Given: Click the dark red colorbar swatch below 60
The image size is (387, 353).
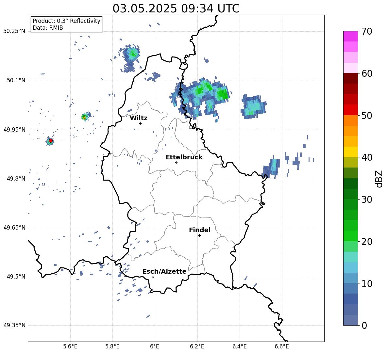Looking at the screenshot, I should [350, 78].
